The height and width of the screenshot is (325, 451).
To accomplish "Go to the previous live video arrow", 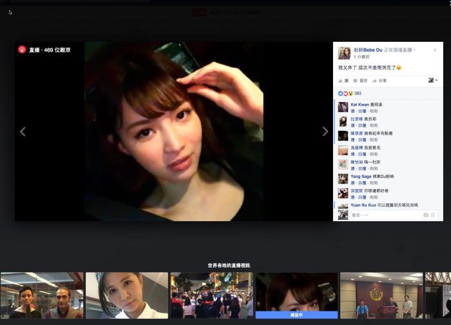I will pos(23,132).
